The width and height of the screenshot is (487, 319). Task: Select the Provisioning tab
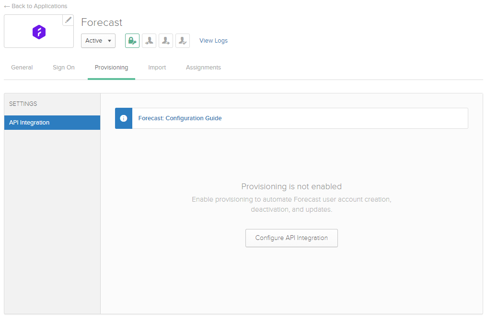coord(112,68)
